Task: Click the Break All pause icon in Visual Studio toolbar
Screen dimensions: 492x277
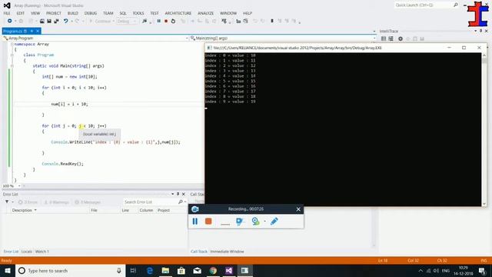Action: [x=159, y=21]
